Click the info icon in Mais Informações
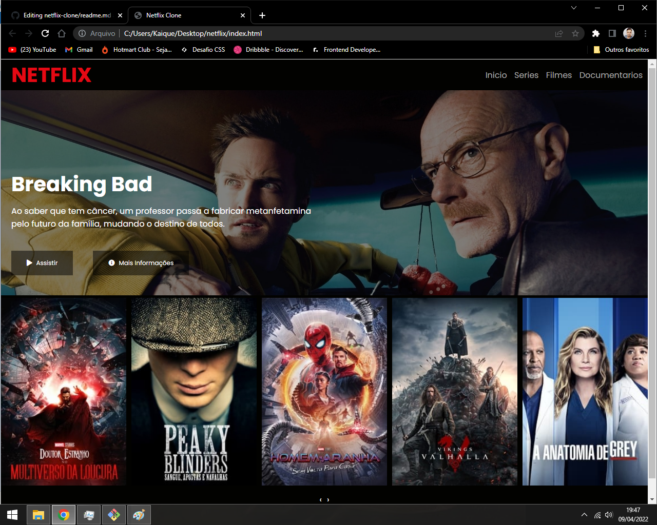Viewport: 657px width, 525px height. 112,262
